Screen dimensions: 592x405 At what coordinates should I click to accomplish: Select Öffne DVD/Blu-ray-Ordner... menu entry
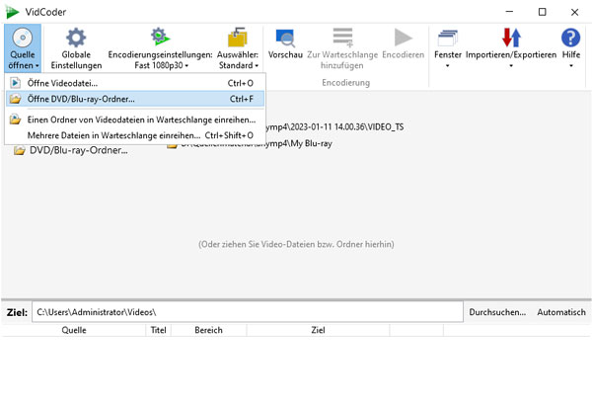(135, 99)
